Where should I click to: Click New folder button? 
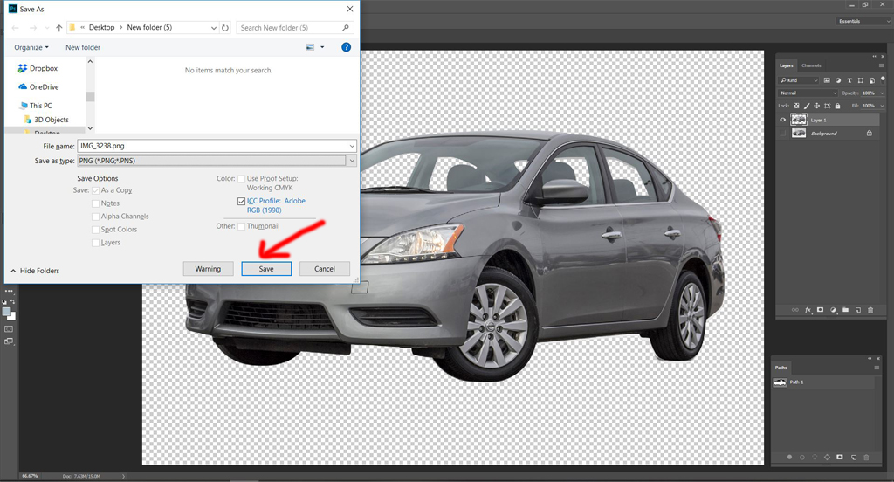click(x=83, y=47)
